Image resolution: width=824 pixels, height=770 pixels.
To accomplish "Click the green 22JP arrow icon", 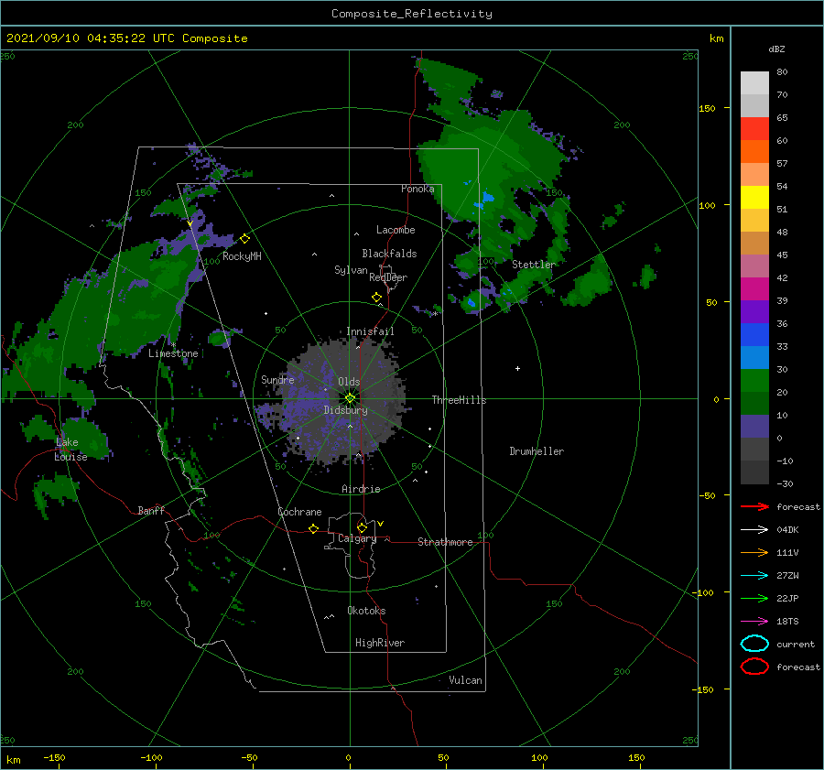I will click(x=754, y=598).
